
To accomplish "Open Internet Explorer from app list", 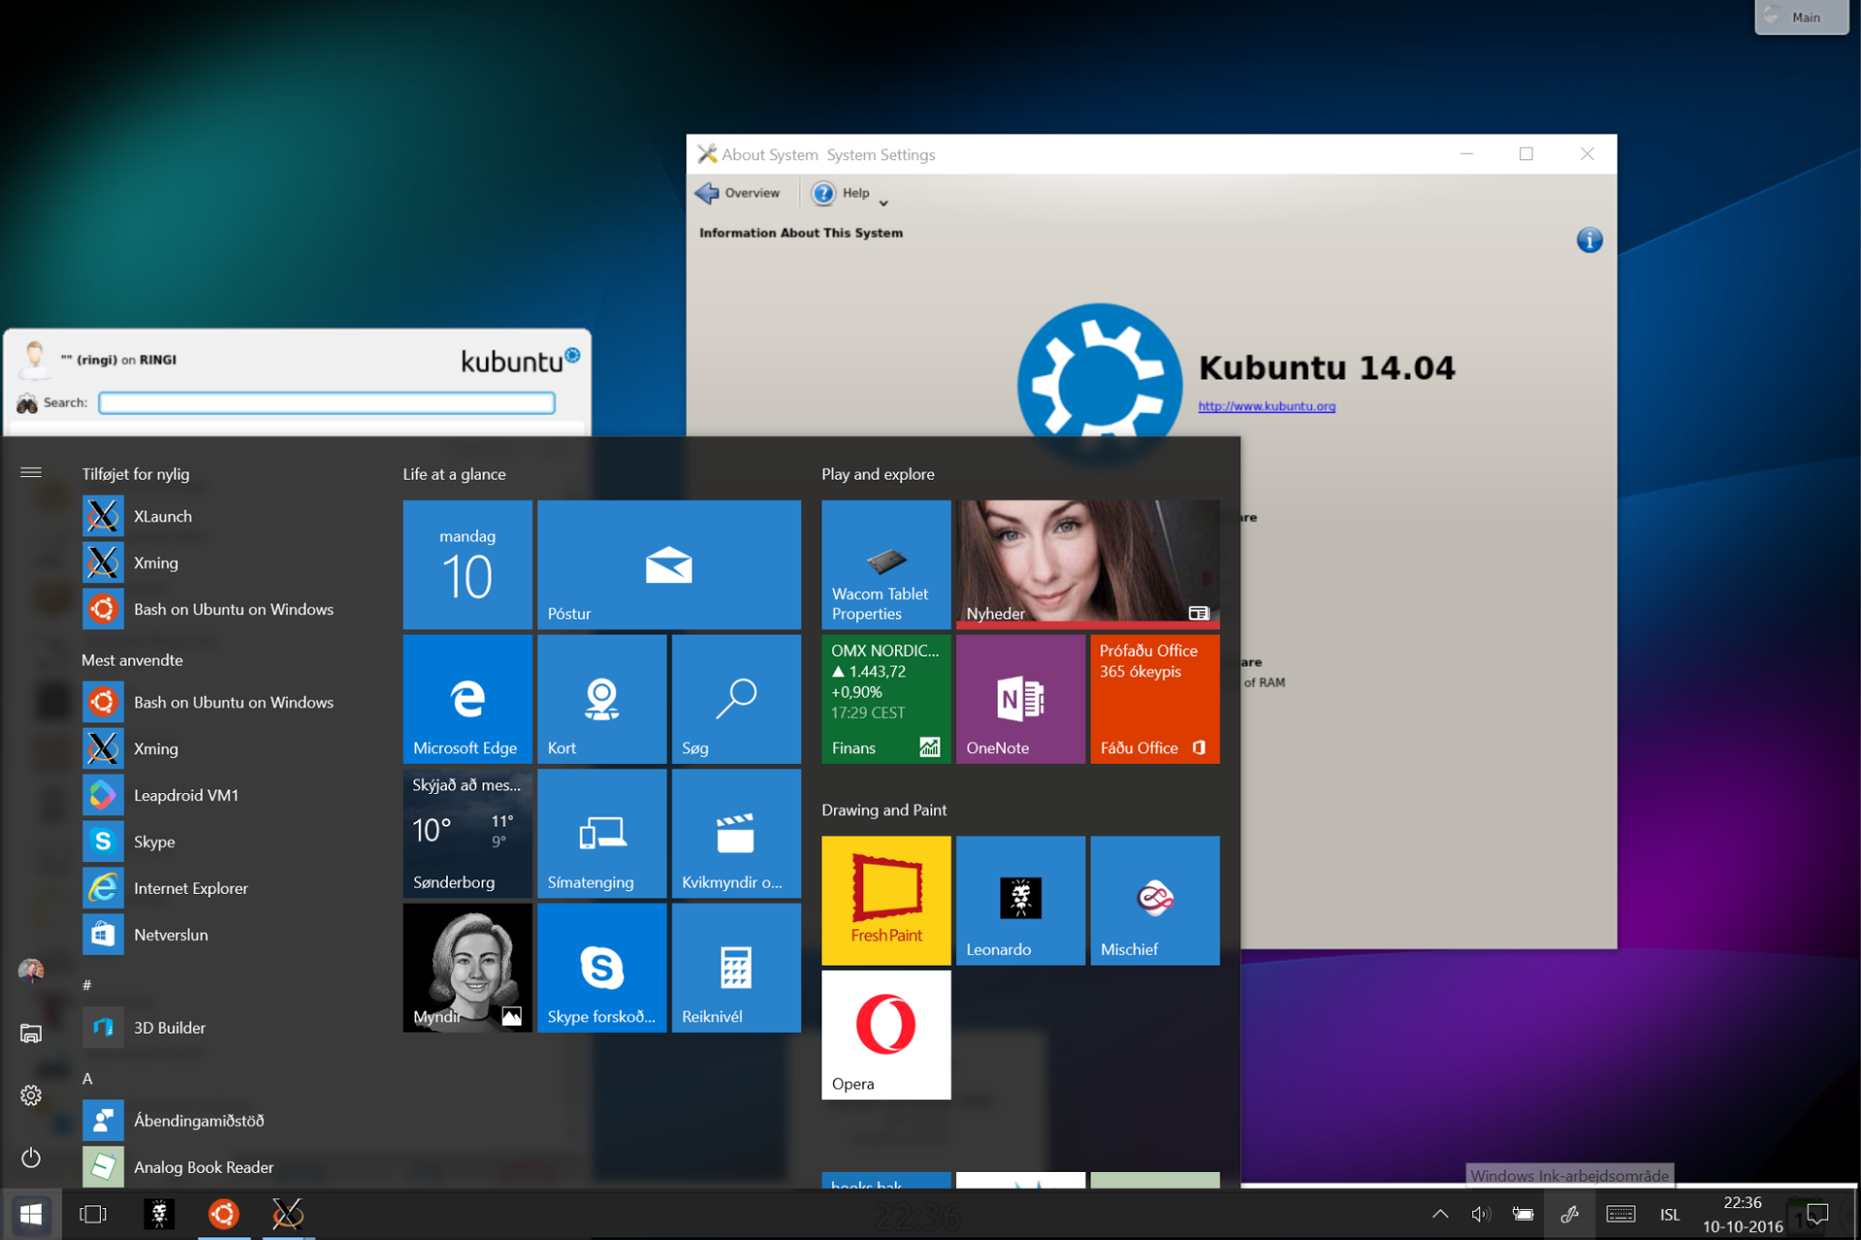I will coord(209,888).
